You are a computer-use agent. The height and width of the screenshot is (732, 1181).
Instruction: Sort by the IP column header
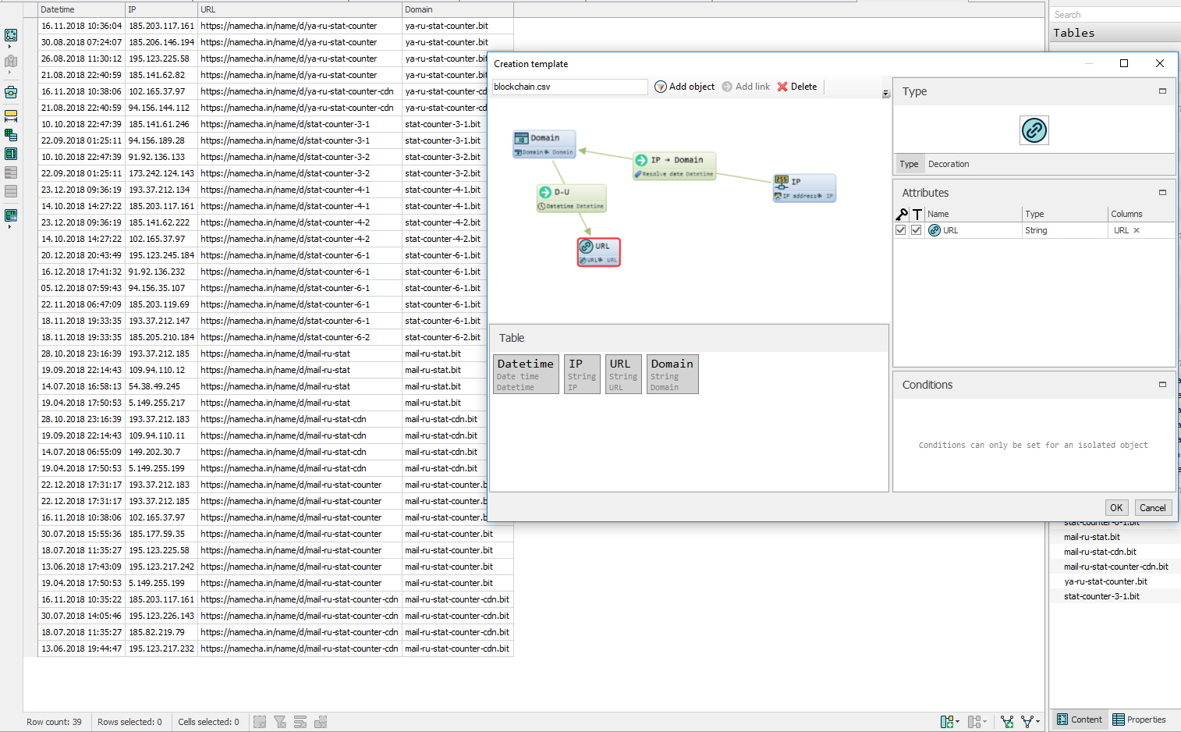(x=161, y=9)
